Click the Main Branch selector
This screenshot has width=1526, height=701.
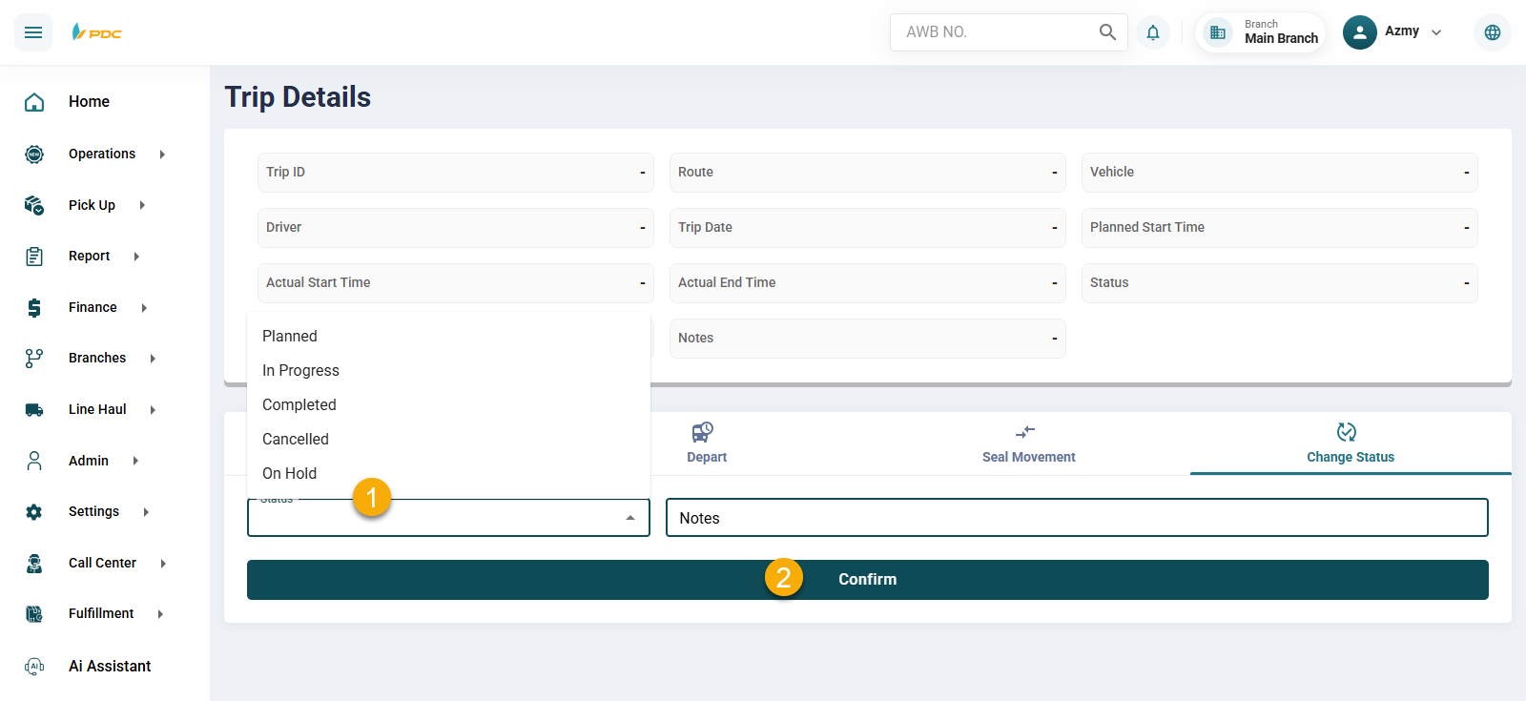[1260, 32]
